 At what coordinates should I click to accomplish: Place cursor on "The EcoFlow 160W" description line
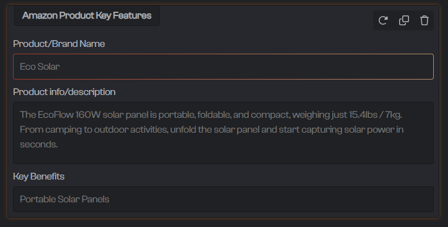(x=60, y=115)
